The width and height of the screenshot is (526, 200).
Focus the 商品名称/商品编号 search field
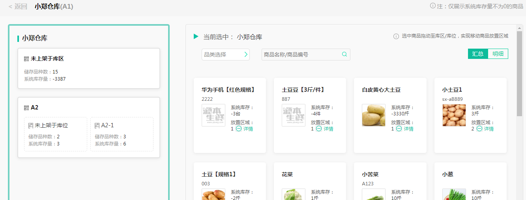coord(306,55)
